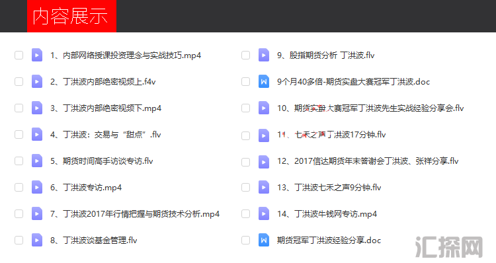This screenshot has height=263, width=496.
Task: Click video icon for 丁洪波七禾之声9分钟.flv
Action: 264,187
